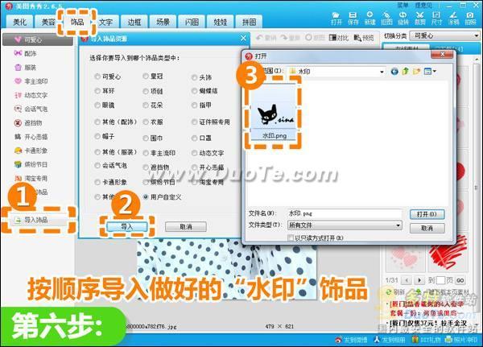
Task: Go to next materials page arrow
Action: click(419, 280)
